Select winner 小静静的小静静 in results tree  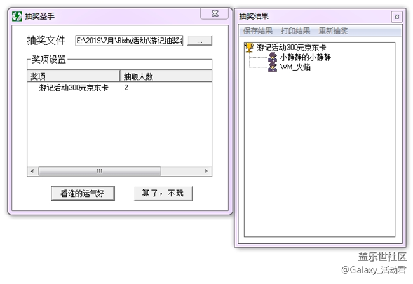(305, 57)
